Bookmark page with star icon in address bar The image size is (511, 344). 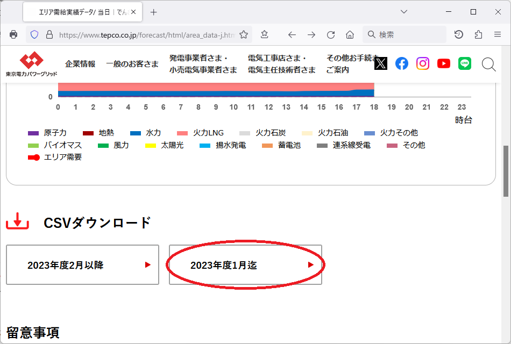[244, 34]
